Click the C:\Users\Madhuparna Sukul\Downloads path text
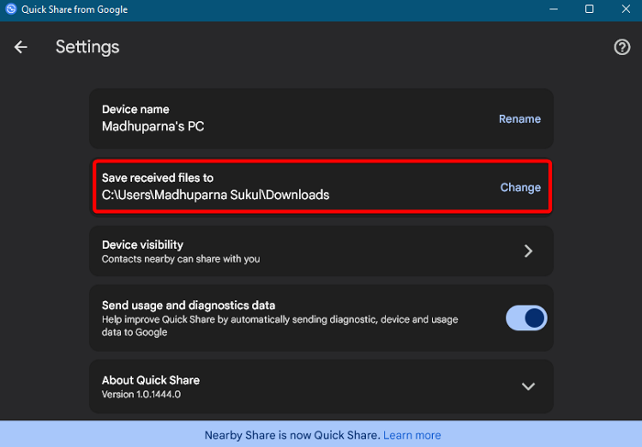This screenshot has width=642, height=447. pyautogui.click(x=216, y=195)
